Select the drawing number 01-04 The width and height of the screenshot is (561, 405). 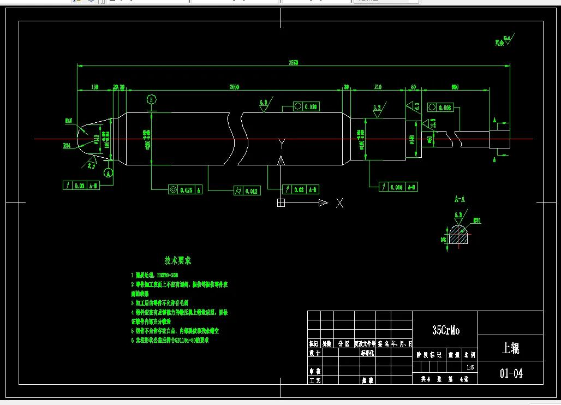(x=511, y=373)
